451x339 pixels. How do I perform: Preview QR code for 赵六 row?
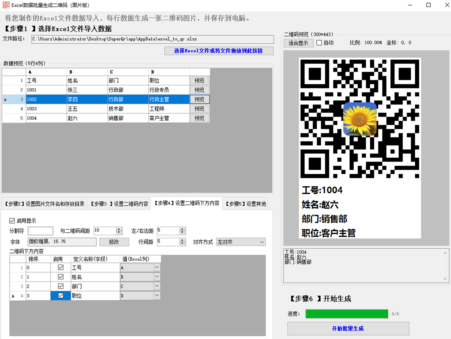coord(199,118)
